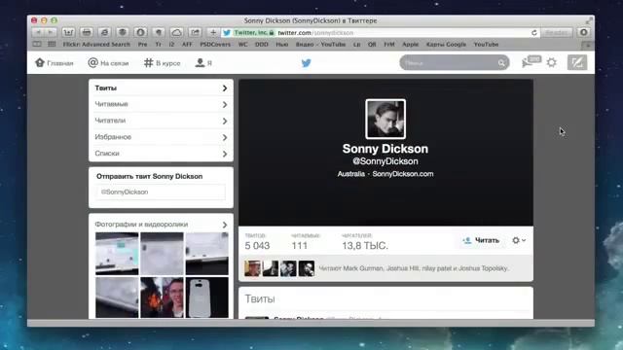Click the Twitter, Inc. secure certificate badge
The image size is (623, 350).
point(253,32)
